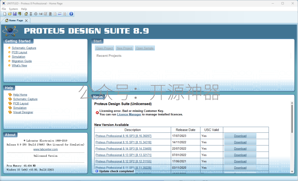298x181 pixels.
Task: Click the News panel scroll up arrow
Action: coord(292,103)
